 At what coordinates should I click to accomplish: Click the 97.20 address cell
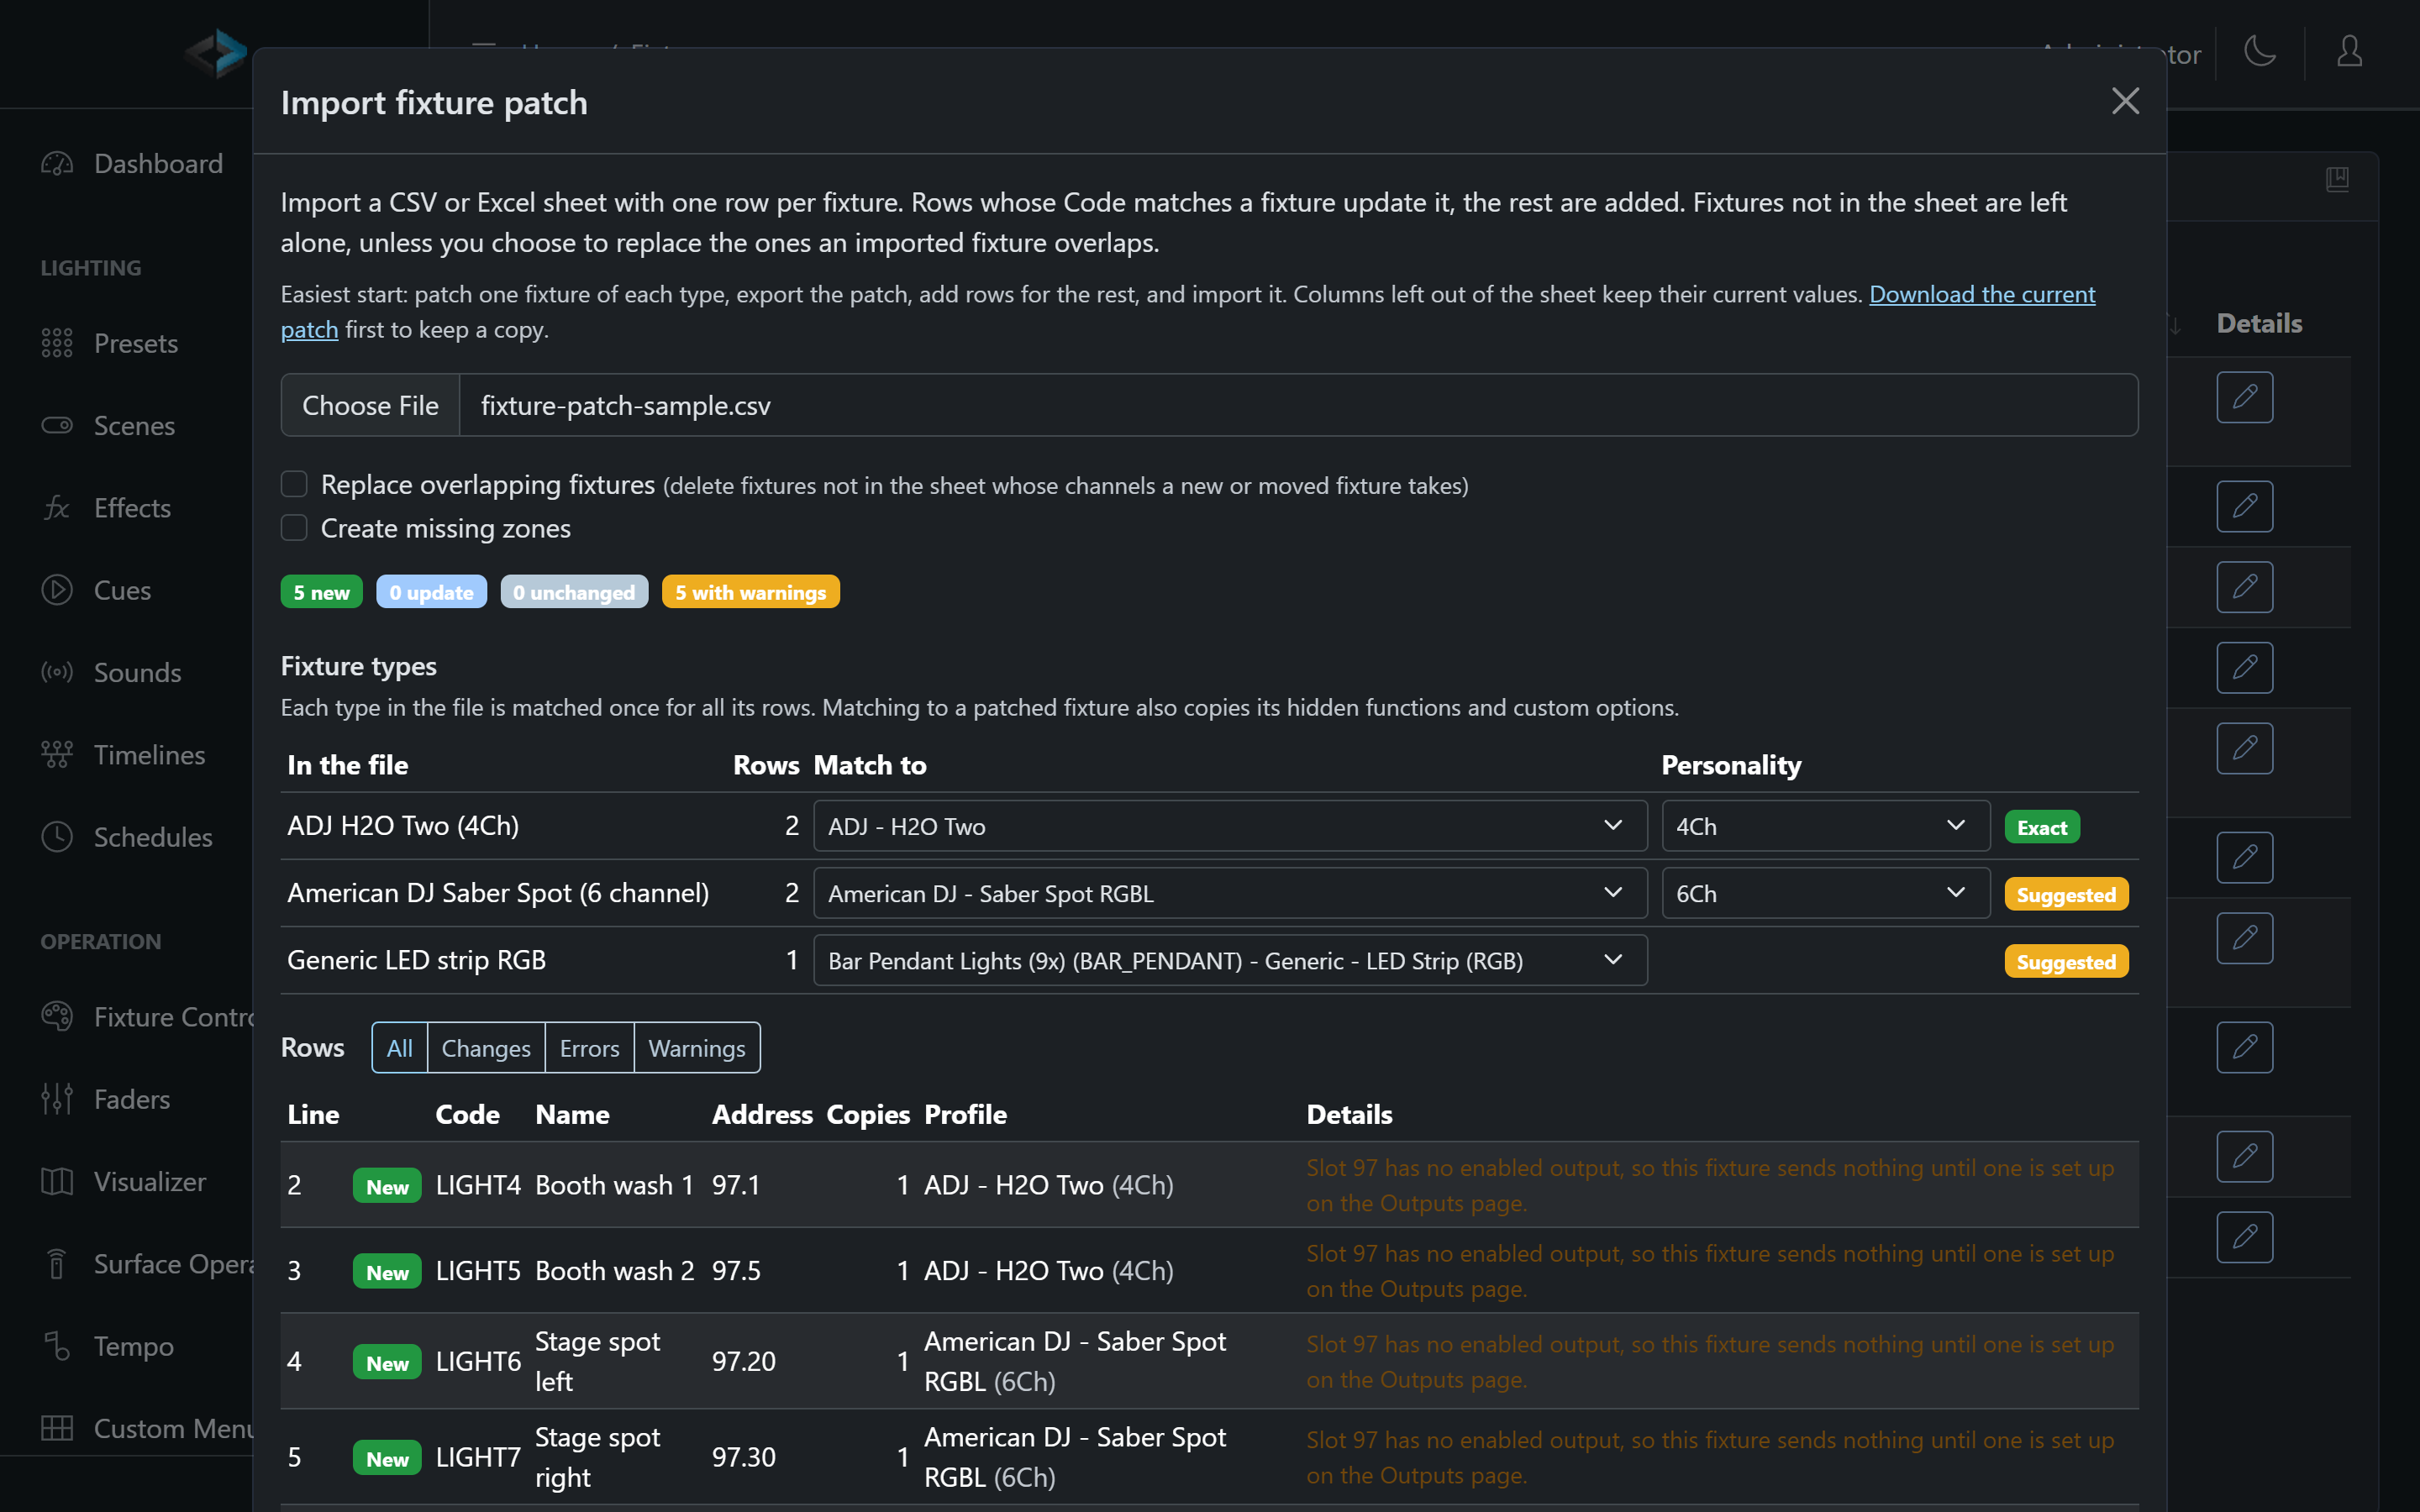click(743, 1361)
